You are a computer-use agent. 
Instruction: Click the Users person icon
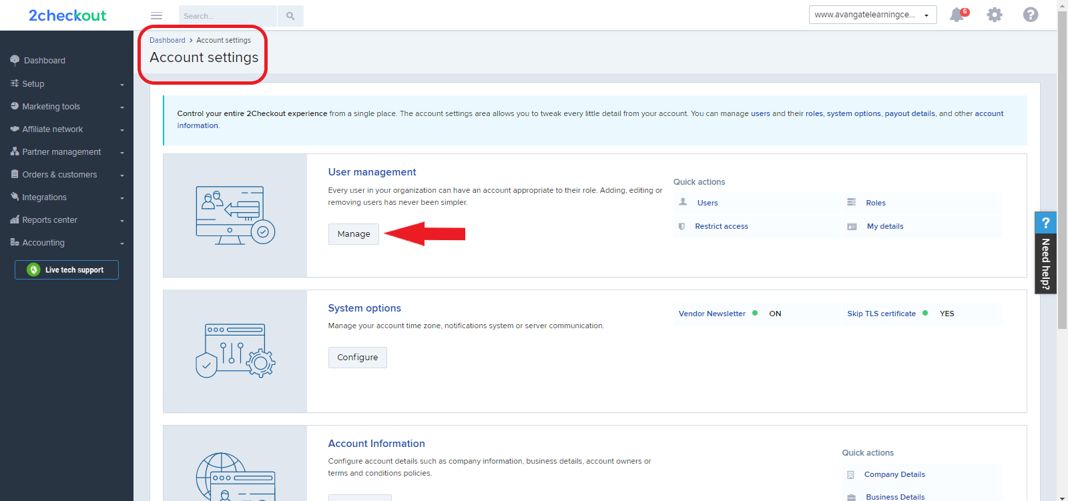click(683, 202)
